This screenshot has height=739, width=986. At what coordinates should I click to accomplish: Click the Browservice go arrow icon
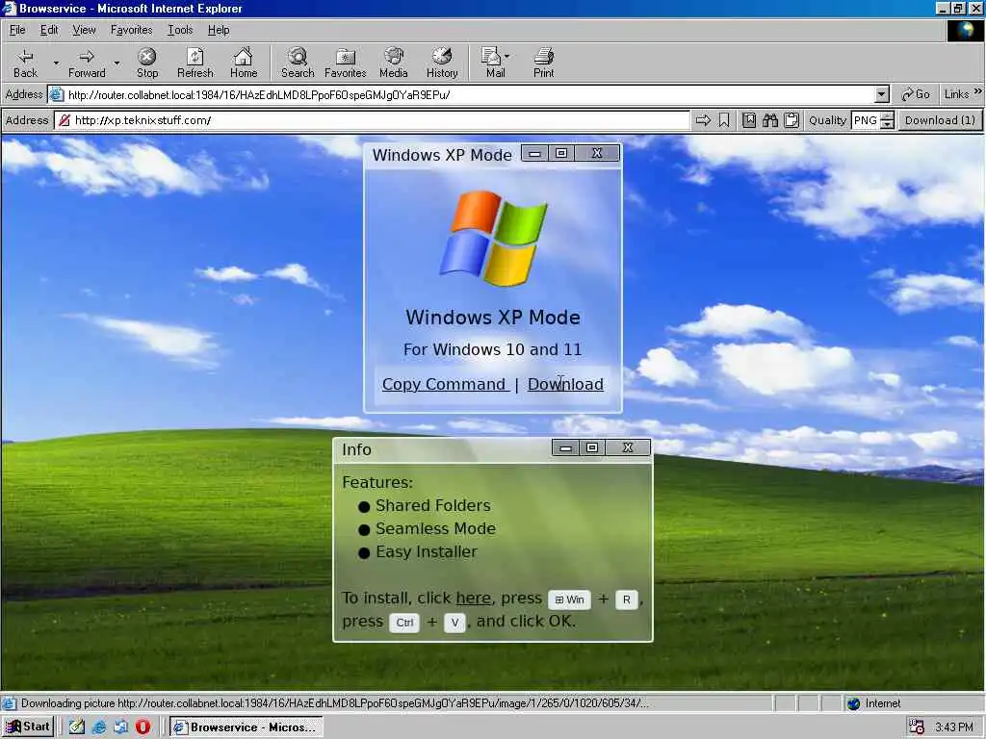click(703, 120)
